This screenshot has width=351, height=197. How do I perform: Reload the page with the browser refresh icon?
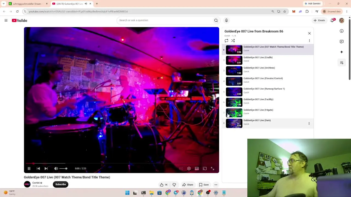[17, 11]
